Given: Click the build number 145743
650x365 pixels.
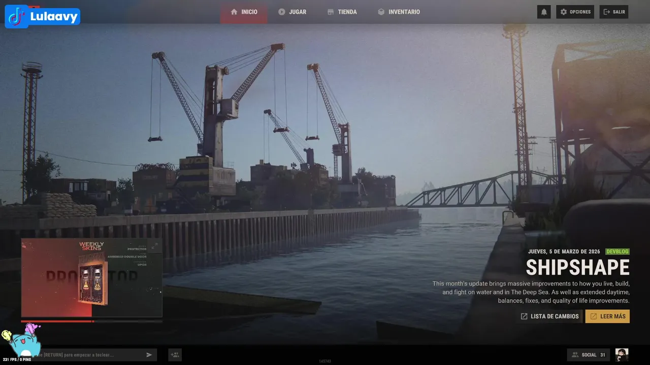Looking at the screenshot, I should point(325,361).
